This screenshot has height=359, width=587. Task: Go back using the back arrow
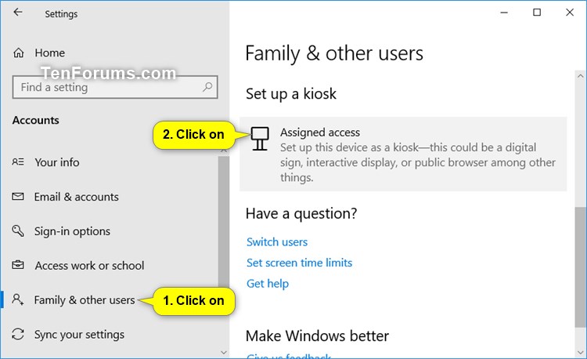tap(17, 13)
